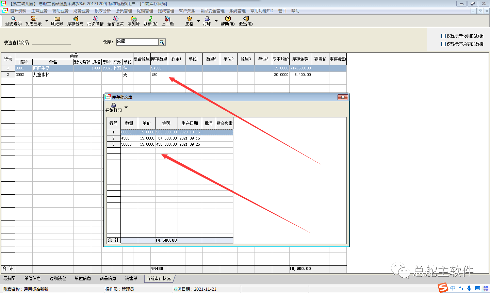Screen dimensions: 490x293
Task: Click the 金额 column header in batch dialog
Action: tap(166, 123)
